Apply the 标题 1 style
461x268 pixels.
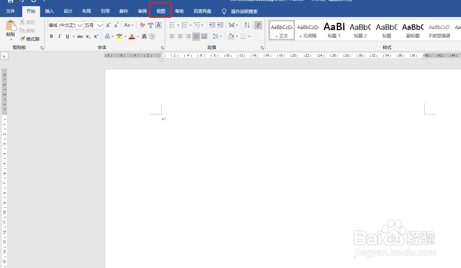[334, 30]
